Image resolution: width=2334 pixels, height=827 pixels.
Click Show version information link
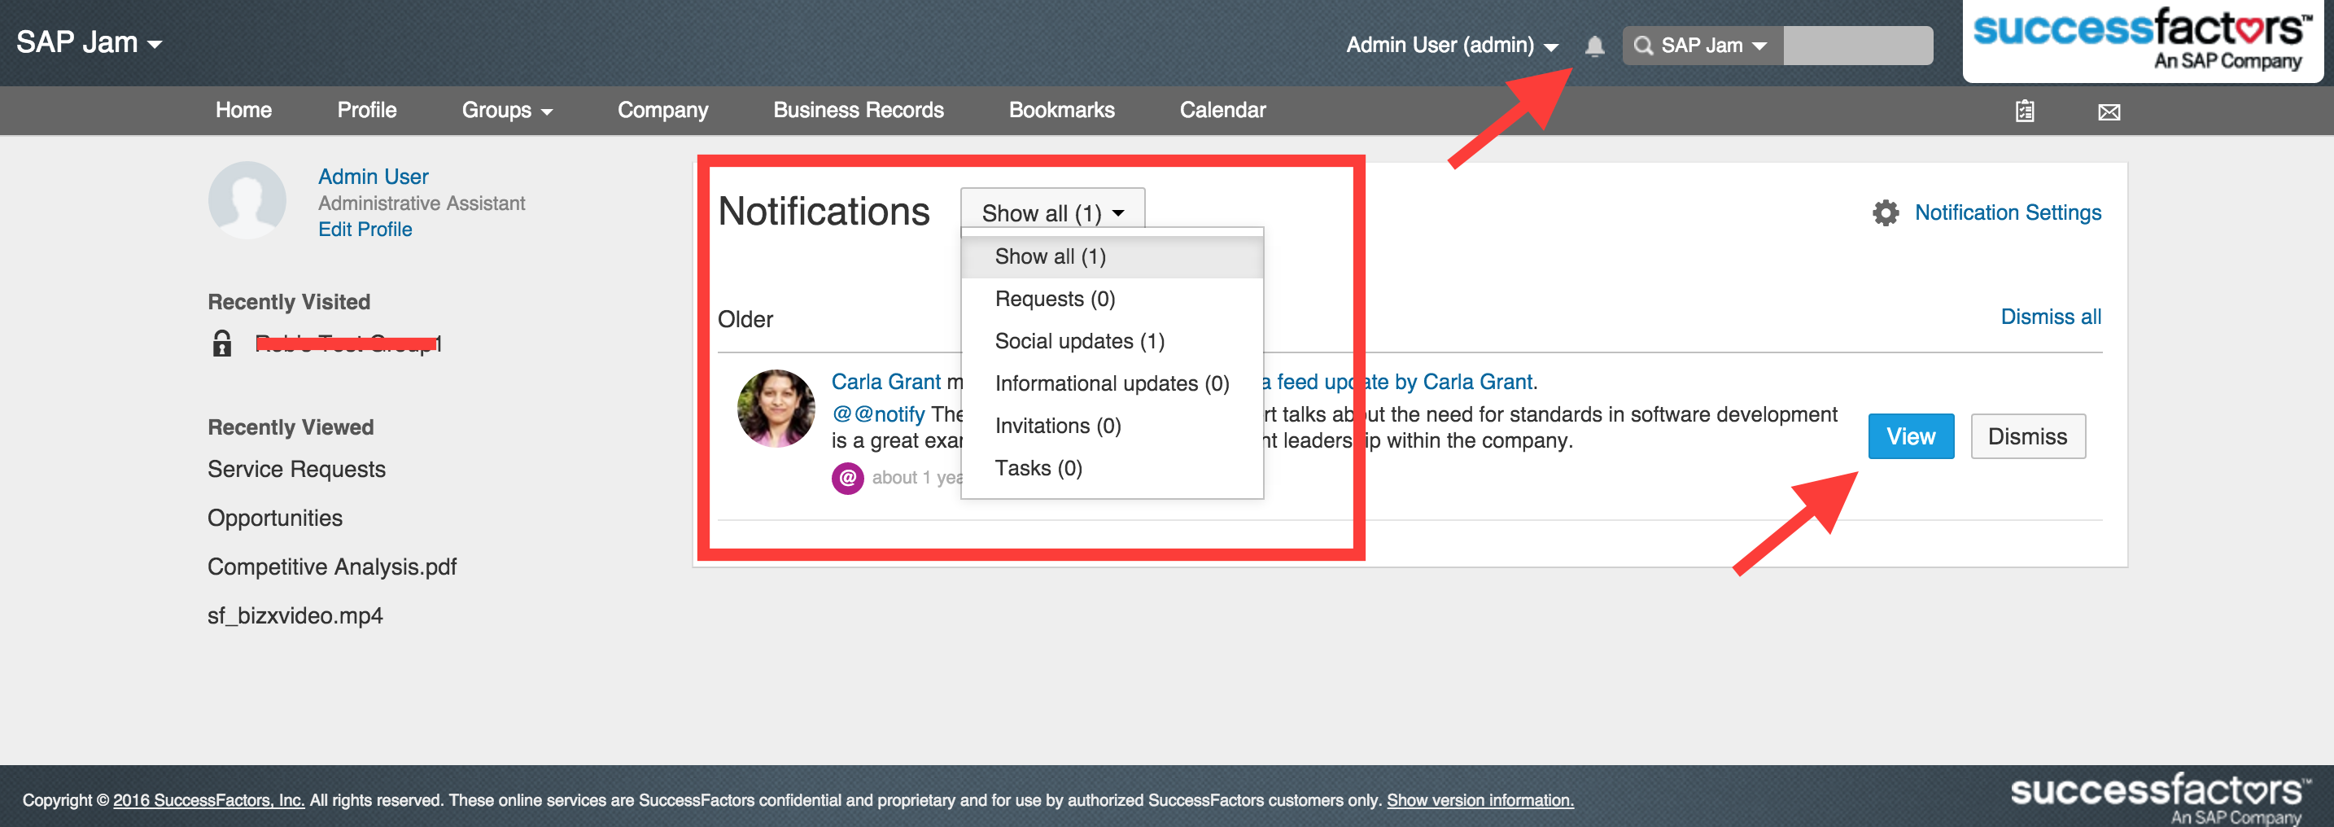1480,801
